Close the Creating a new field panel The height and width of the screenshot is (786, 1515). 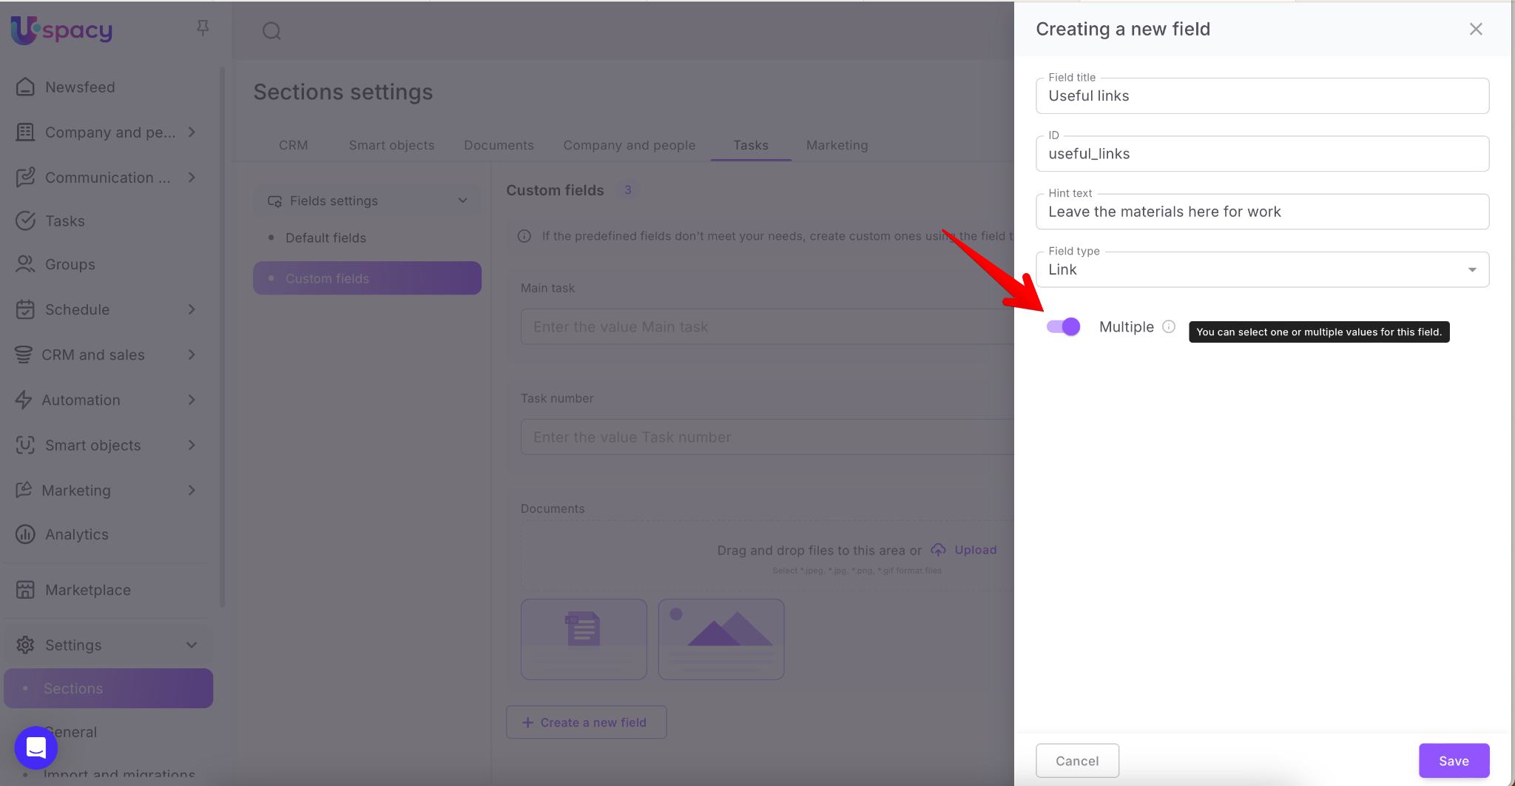[x=1475, y=29]
